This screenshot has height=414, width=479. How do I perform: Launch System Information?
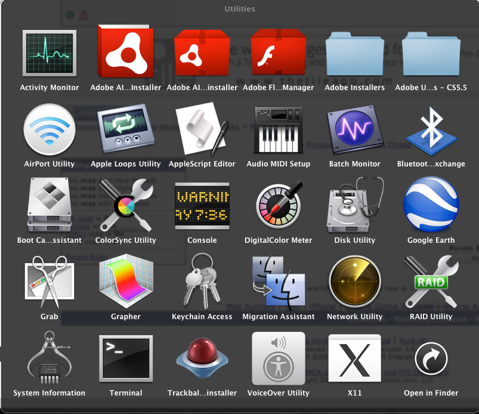coord(49,357)
